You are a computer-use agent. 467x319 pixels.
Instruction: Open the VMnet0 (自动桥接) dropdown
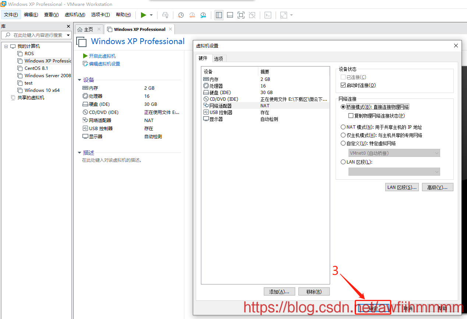tap(394, 153)
